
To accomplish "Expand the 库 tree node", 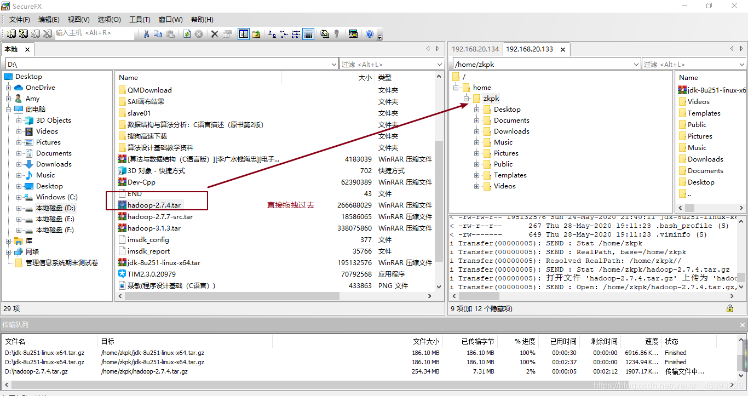I will [9, 241].
